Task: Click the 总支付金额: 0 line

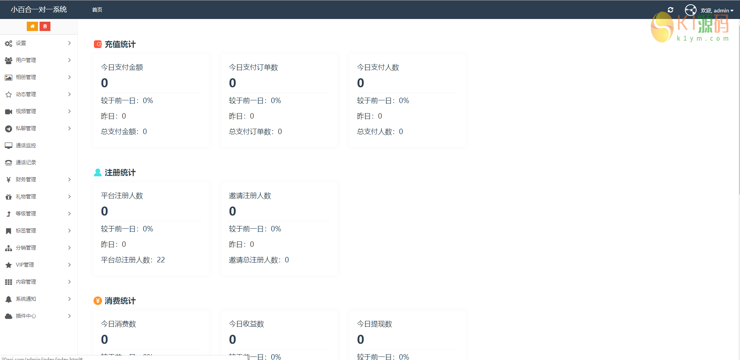Action: click(124, 131)
